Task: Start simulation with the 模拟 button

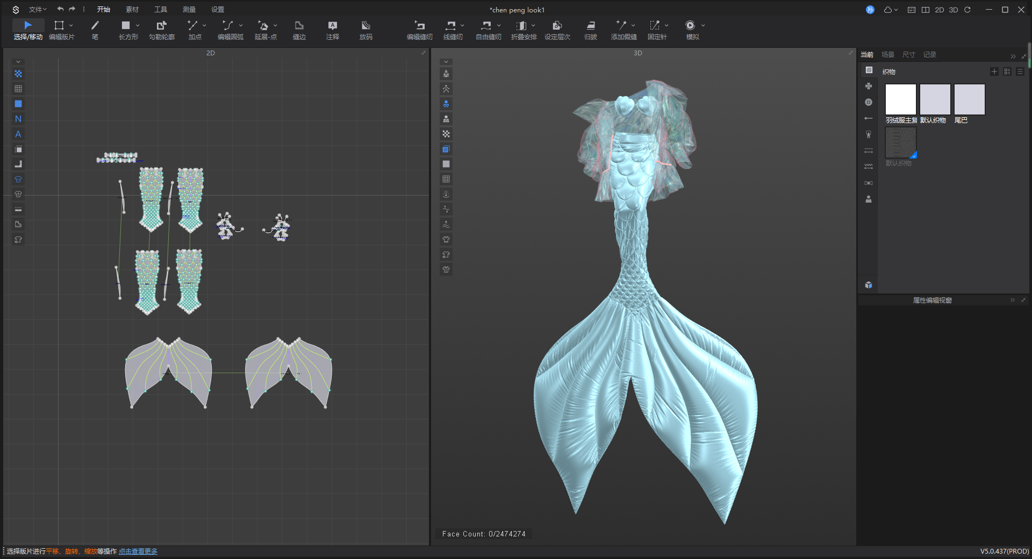Action: 692,29
